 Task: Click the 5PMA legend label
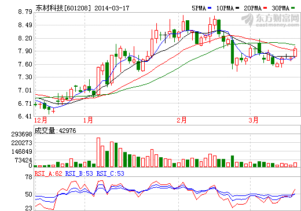pyautogui.click(x=199, y=8)
